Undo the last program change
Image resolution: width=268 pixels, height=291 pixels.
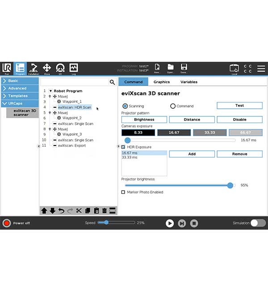(61, 211)
